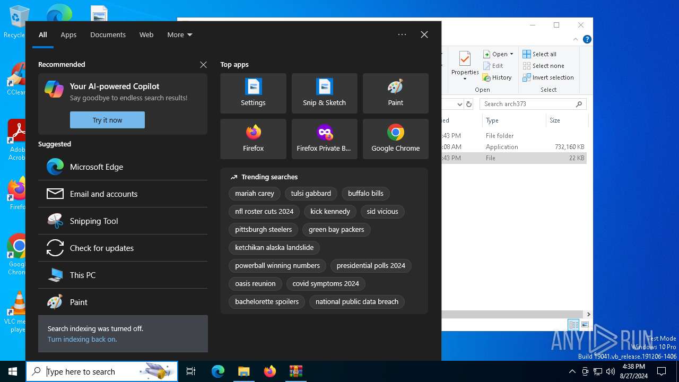Focus the taskbar search box
The image size is (679, 382).
point(102,371)
